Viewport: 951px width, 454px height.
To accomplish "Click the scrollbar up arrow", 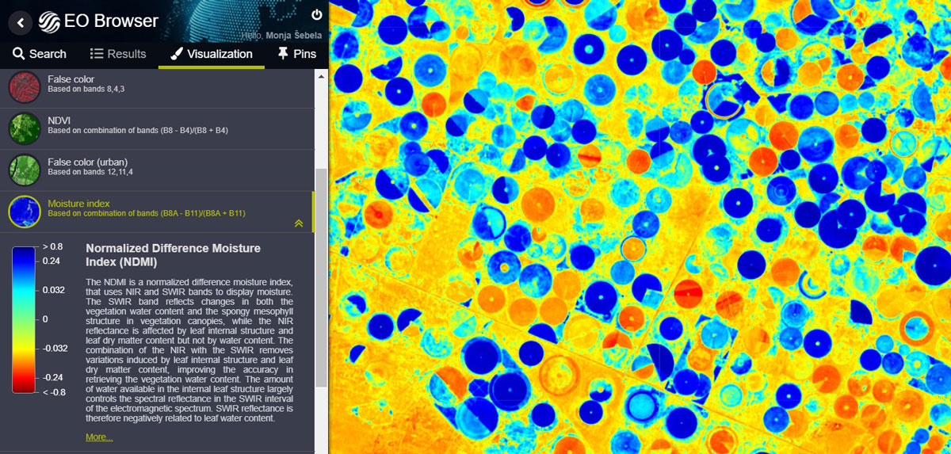I will pyautogui.click(x=320, y=75).
